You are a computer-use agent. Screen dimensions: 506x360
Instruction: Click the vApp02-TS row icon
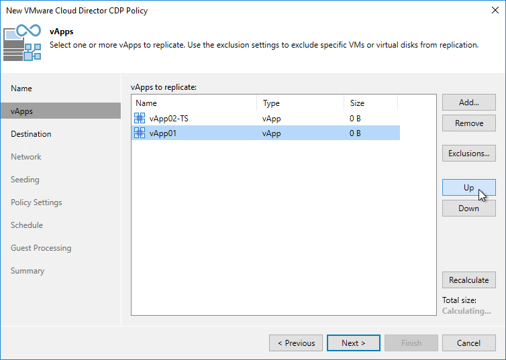coord(140,118)
